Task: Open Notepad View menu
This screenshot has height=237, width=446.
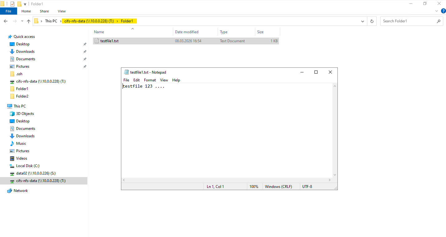Action: coord(164,80)
